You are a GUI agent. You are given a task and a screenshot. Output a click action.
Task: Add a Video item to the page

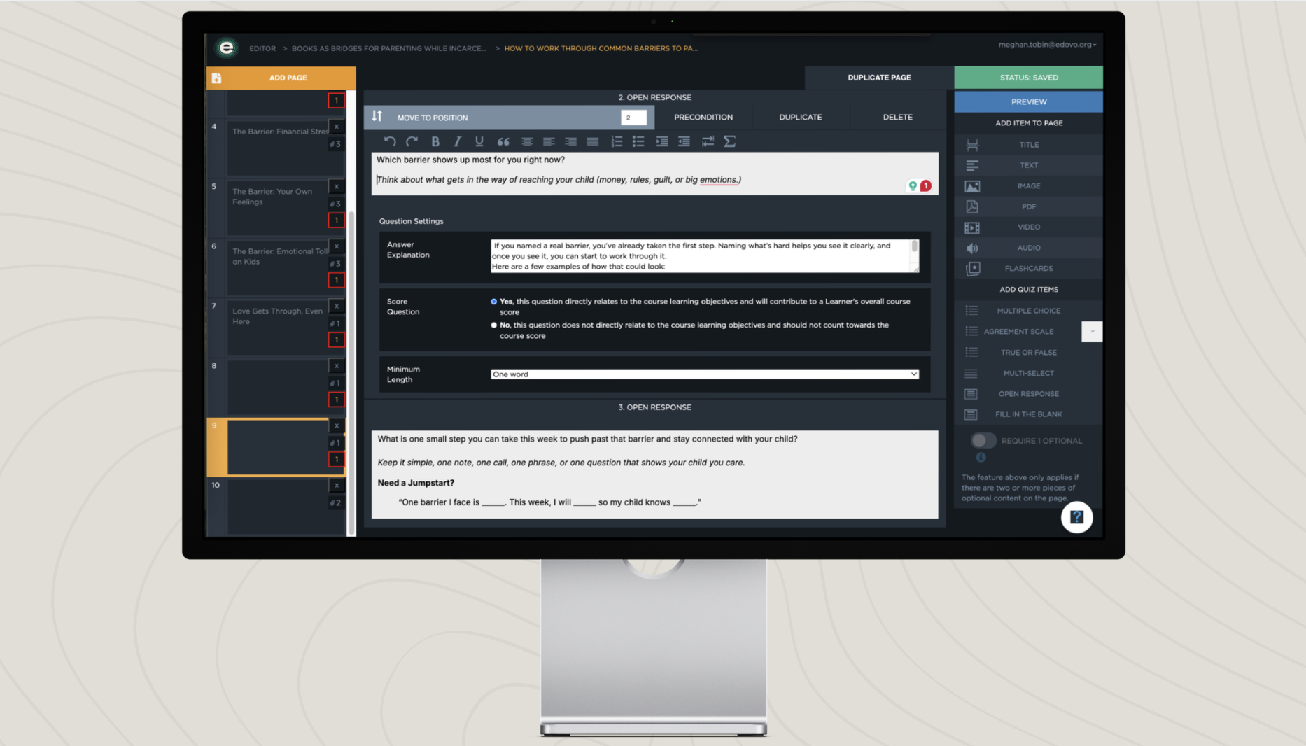click(x=1028, y=227)
